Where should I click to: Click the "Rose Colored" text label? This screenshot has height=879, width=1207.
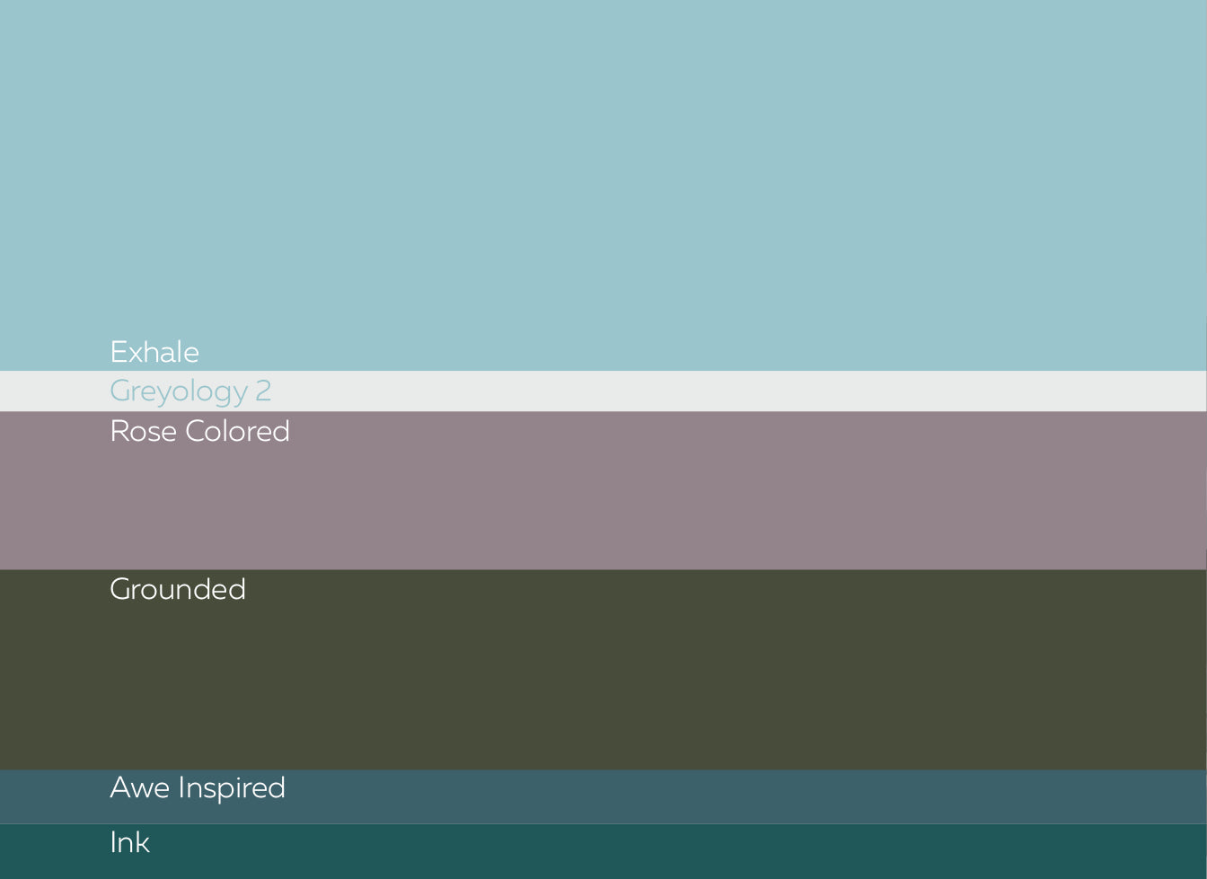coord(199,432)
